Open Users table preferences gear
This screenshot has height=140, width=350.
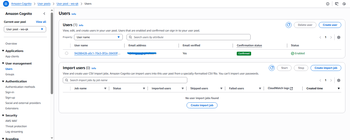[338, 37]
